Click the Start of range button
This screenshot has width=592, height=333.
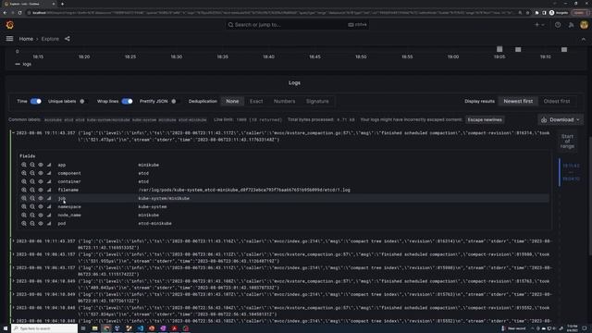[567, 142]
